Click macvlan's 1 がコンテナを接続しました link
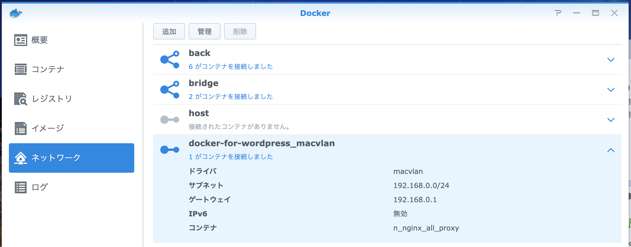Image resolution: width=631 pixels, height=247 pixels. [231, 157]
